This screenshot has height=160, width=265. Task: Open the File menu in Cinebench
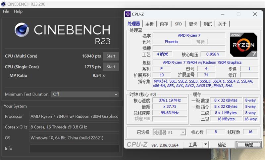[6, 12]
